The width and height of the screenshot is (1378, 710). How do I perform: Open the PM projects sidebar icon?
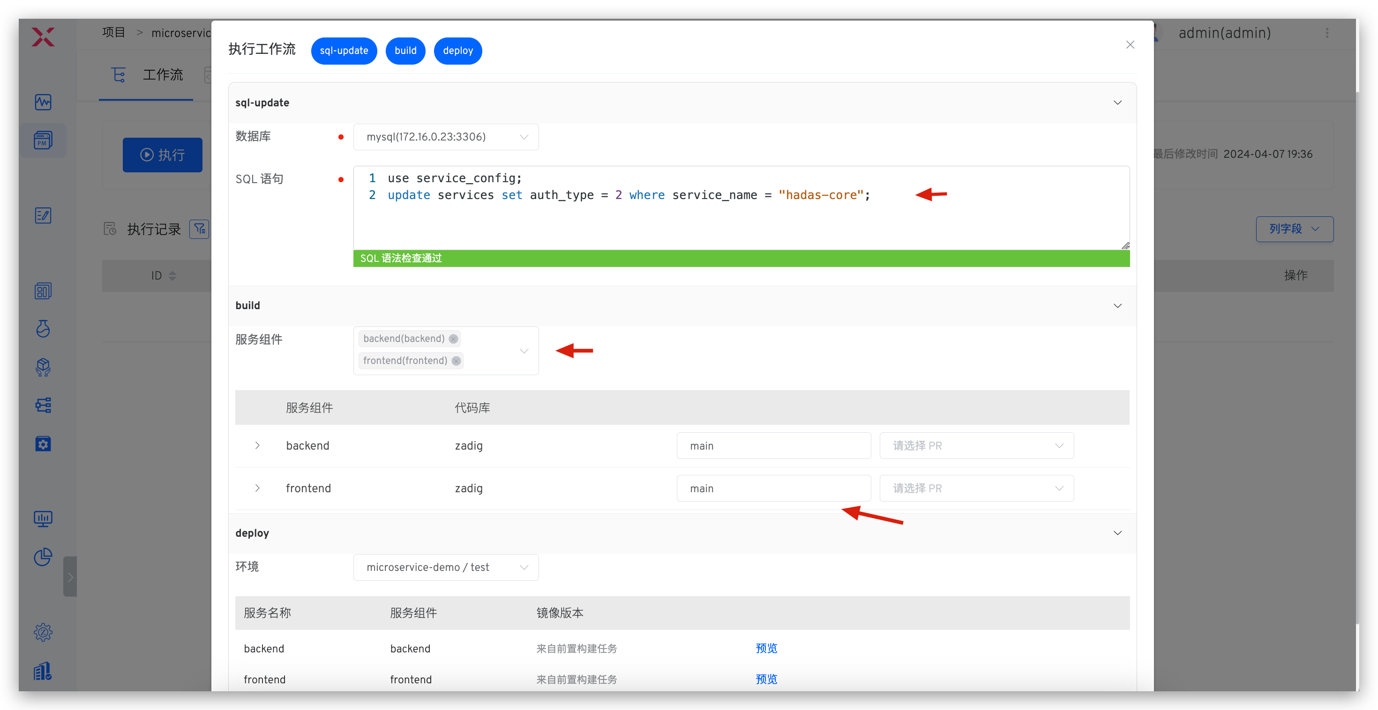pyautogui.click(x=43, y=140)
